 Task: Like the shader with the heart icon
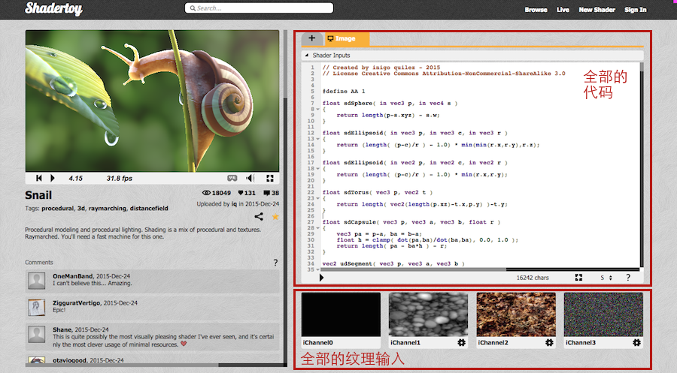[241, 193]
